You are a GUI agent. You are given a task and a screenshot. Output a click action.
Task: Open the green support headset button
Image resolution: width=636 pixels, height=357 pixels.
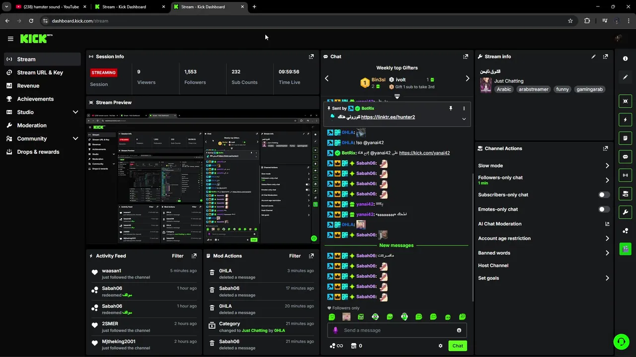point(621,341)
